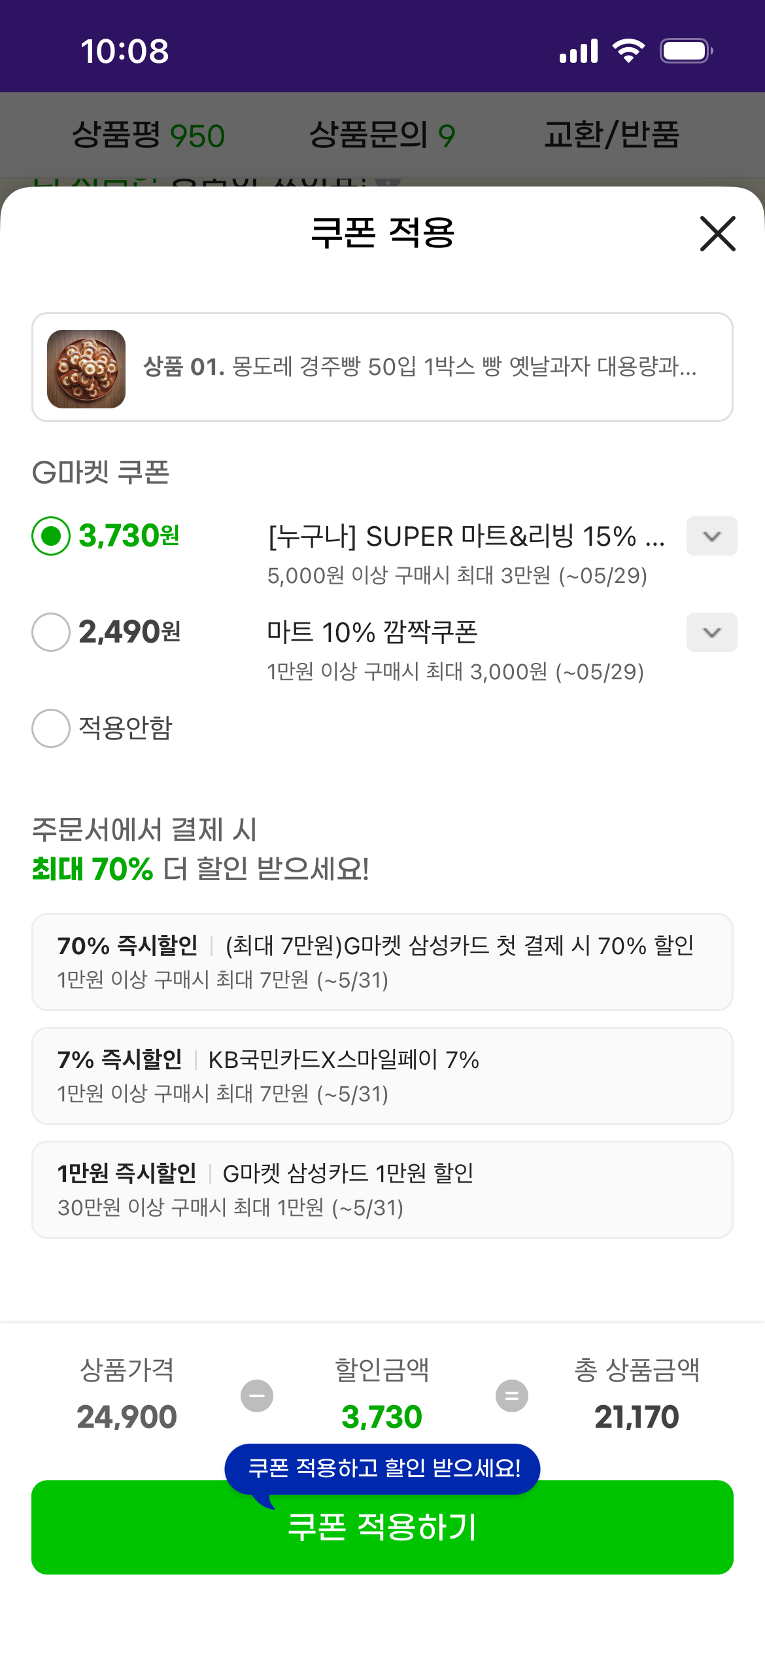This screenshot has height=1657, width=765.
Task: Tap the 몽도레 경주빵 product thumbnail
Action: click(86, 369)
